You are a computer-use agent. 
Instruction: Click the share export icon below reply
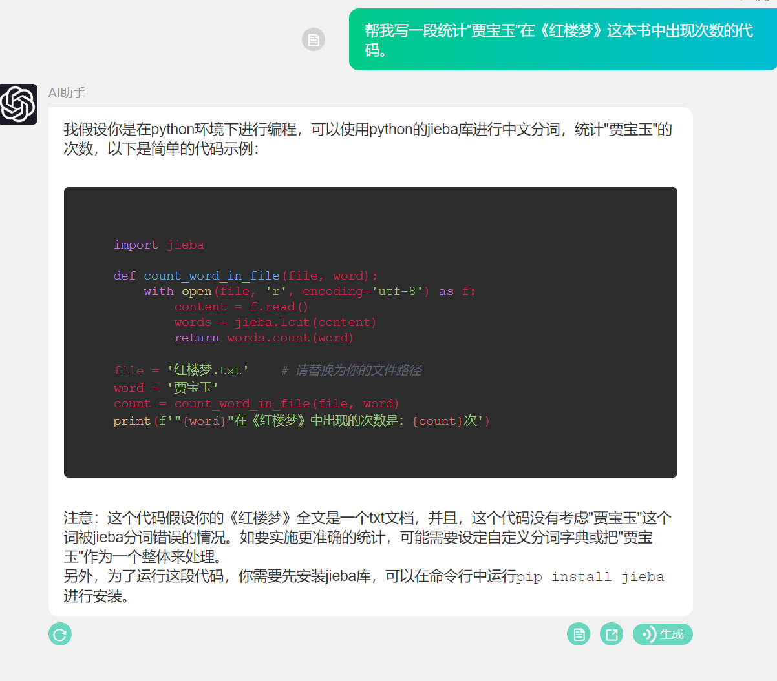[x=612, y=635]
